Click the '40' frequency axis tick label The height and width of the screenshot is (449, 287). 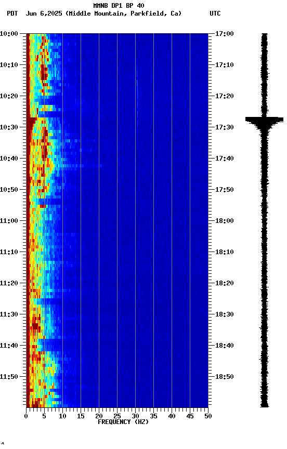tap(172, 416)
